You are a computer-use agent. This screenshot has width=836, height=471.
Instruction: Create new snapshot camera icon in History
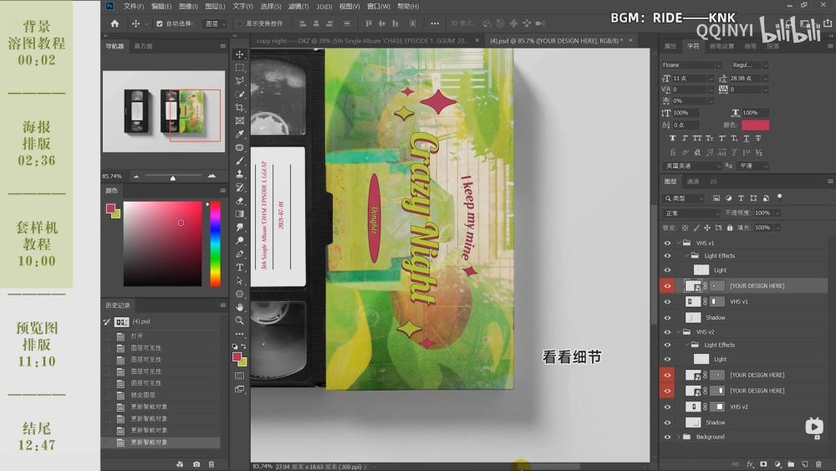pos(196,464)
